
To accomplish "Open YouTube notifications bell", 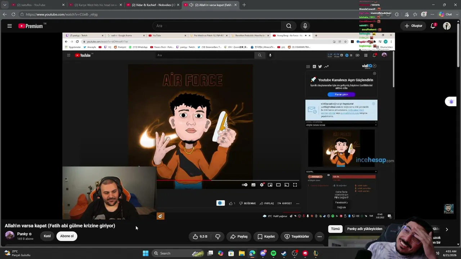I will (433, 26).
